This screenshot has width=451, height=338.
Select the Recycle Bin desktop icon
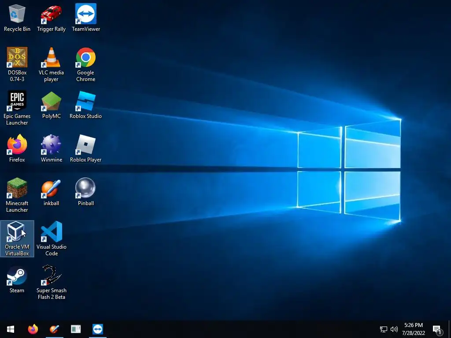click(17, 18)
